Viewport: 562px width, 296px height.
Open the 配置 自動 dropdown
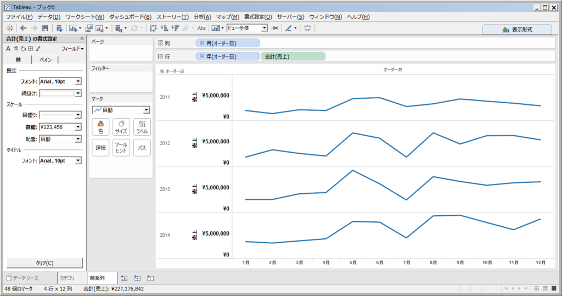(x=60, y=139)
